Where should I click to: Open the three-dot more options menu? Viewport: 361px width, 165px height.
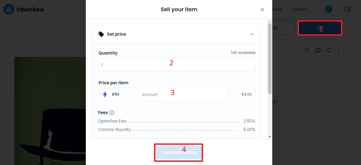pyautogui.click(x=339, y=50)
